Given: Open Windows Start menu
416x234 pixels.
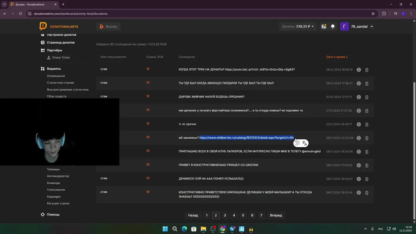Looking at the screenshot, I should coord(165,229).
